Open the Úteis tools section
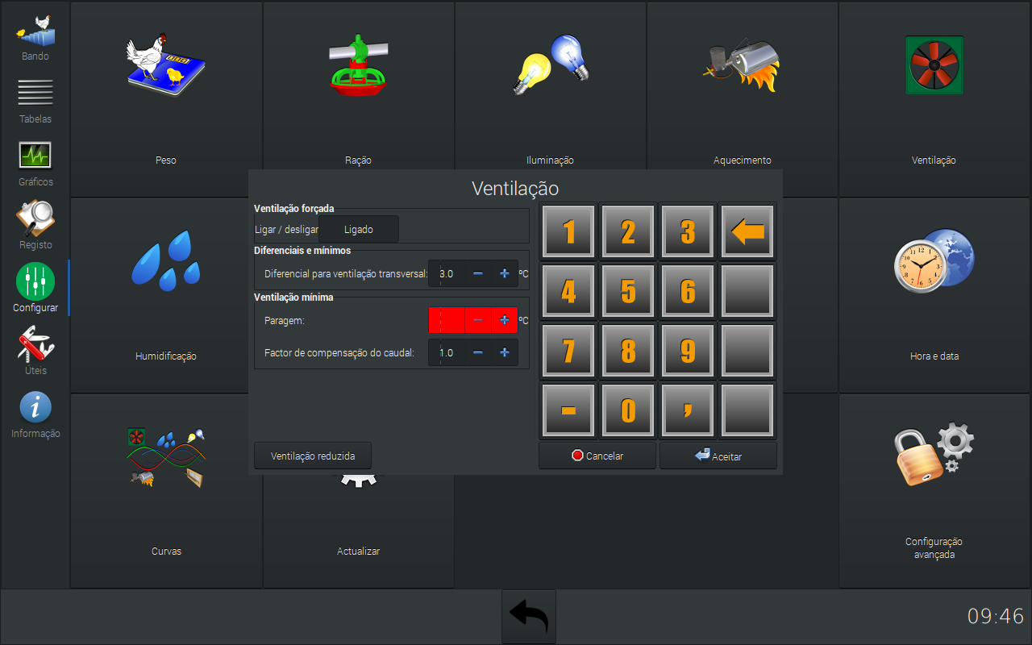The height and width of the screenshot is (645, 1032). 35,352
